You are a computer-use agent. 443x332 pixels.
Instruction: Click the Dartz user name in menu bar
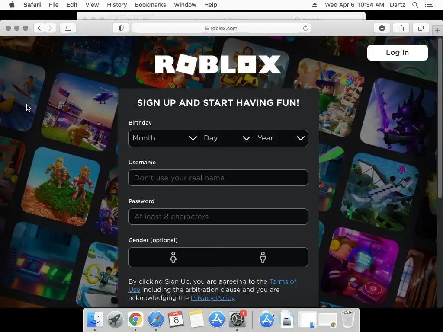tap(397, 5)
